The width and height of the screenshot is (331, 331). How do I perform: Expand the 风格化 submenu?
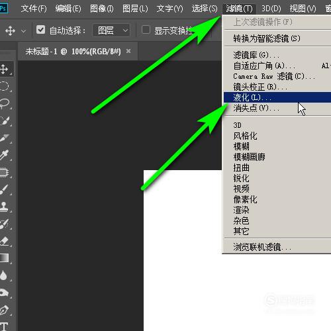(x=277, y=136)
